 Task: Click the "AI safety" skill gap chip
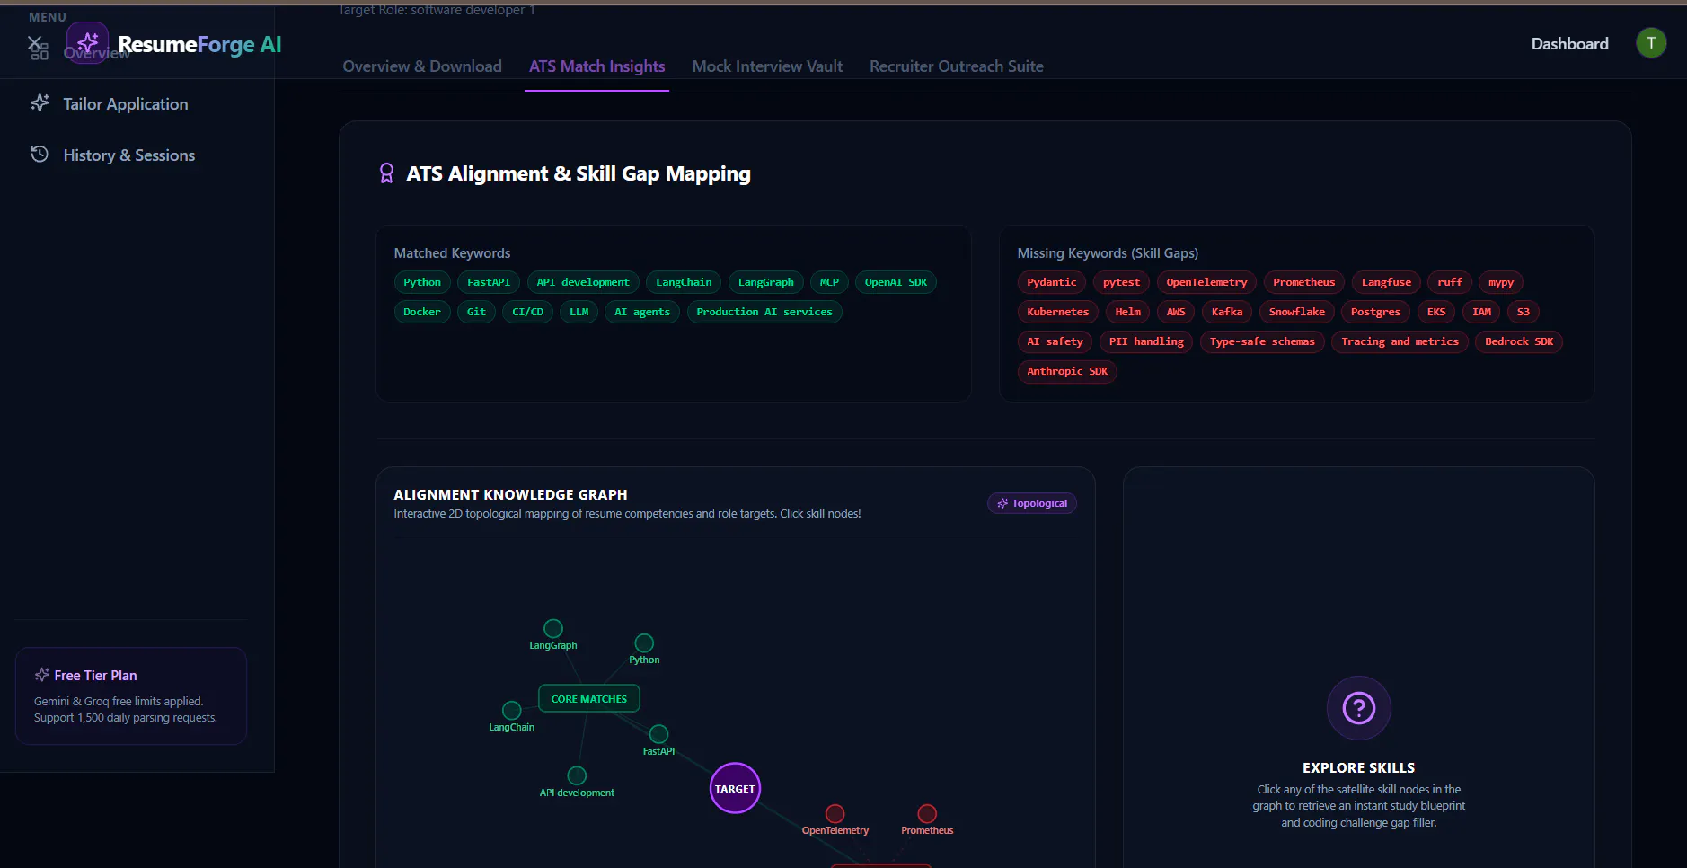tap(1055, 341)
